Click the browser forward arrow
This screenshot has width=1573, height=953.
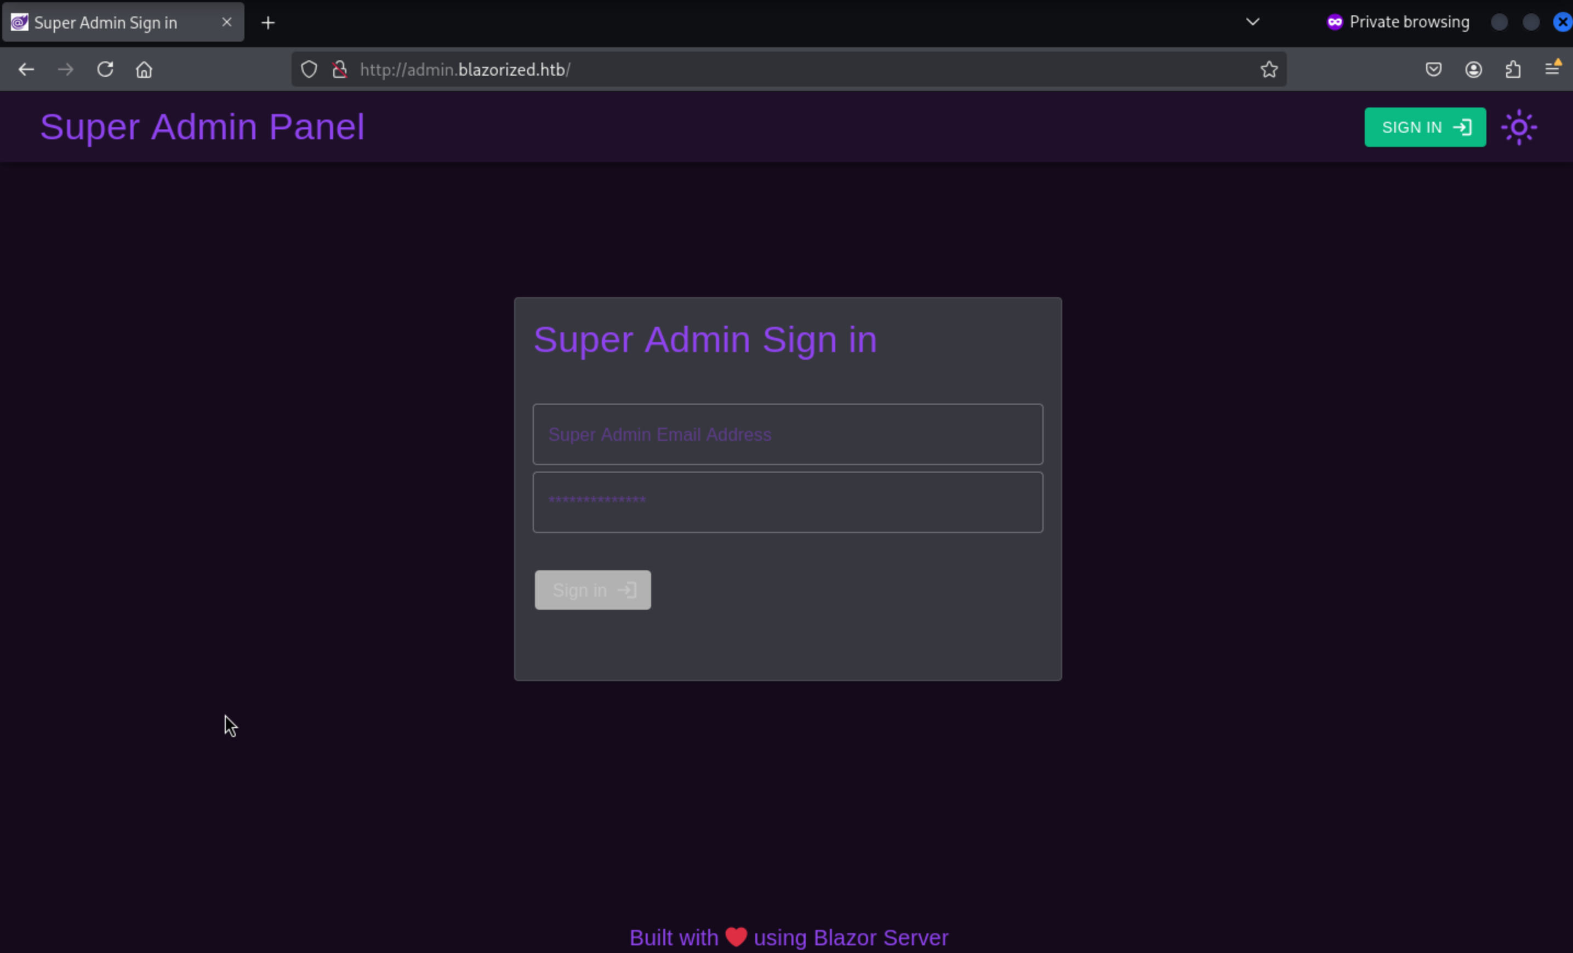[x=65, y=70]
